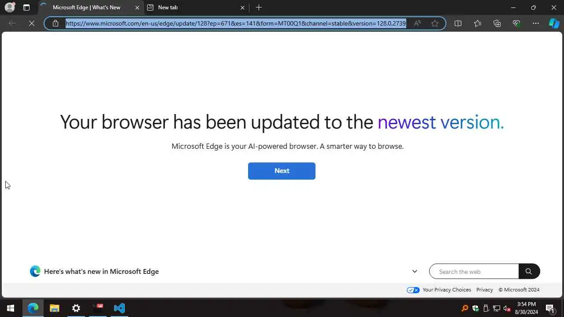The height and width of the screenshot is (317, 564).
Task: Open File Explorer from the taskbar
Action: coord(54,308)
